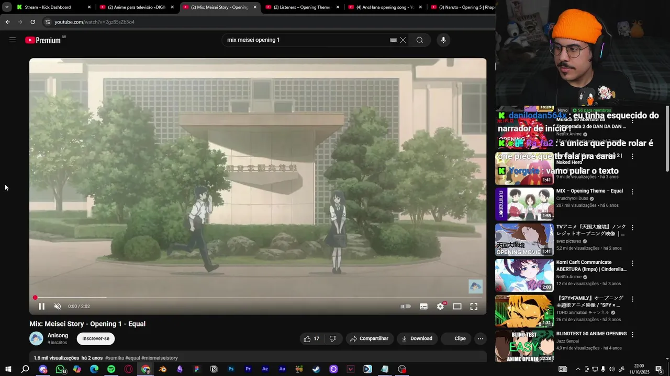Dislike the video with thumbs down
670x376 pixels.
pyautogui.click(x=333, y=338)
